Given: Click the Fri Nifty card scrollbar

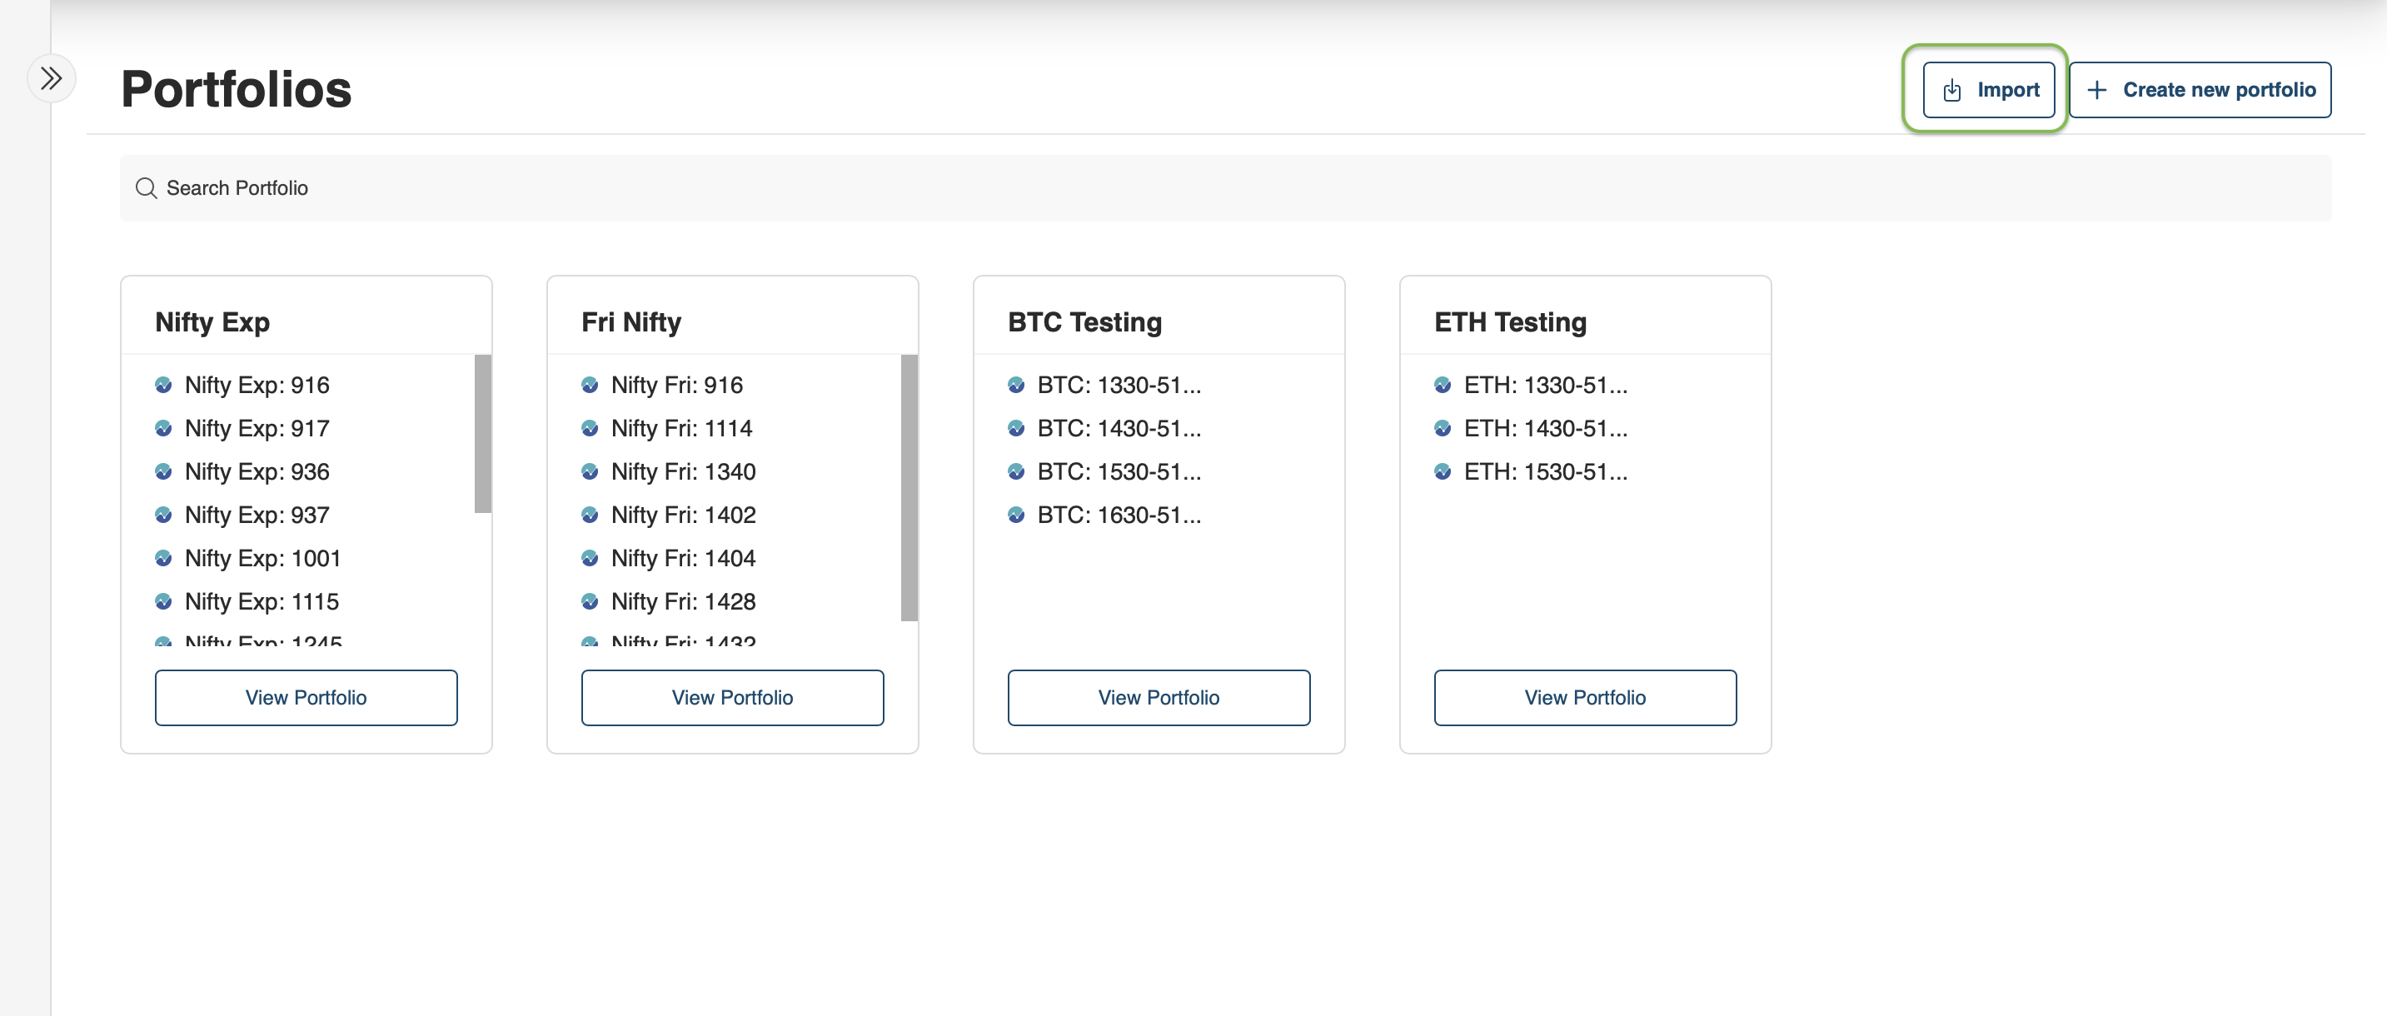Looking at the screenshot, I should pyautogui.click(x=909, y=487).
